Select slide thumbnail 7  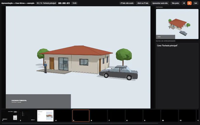[116, 116]
